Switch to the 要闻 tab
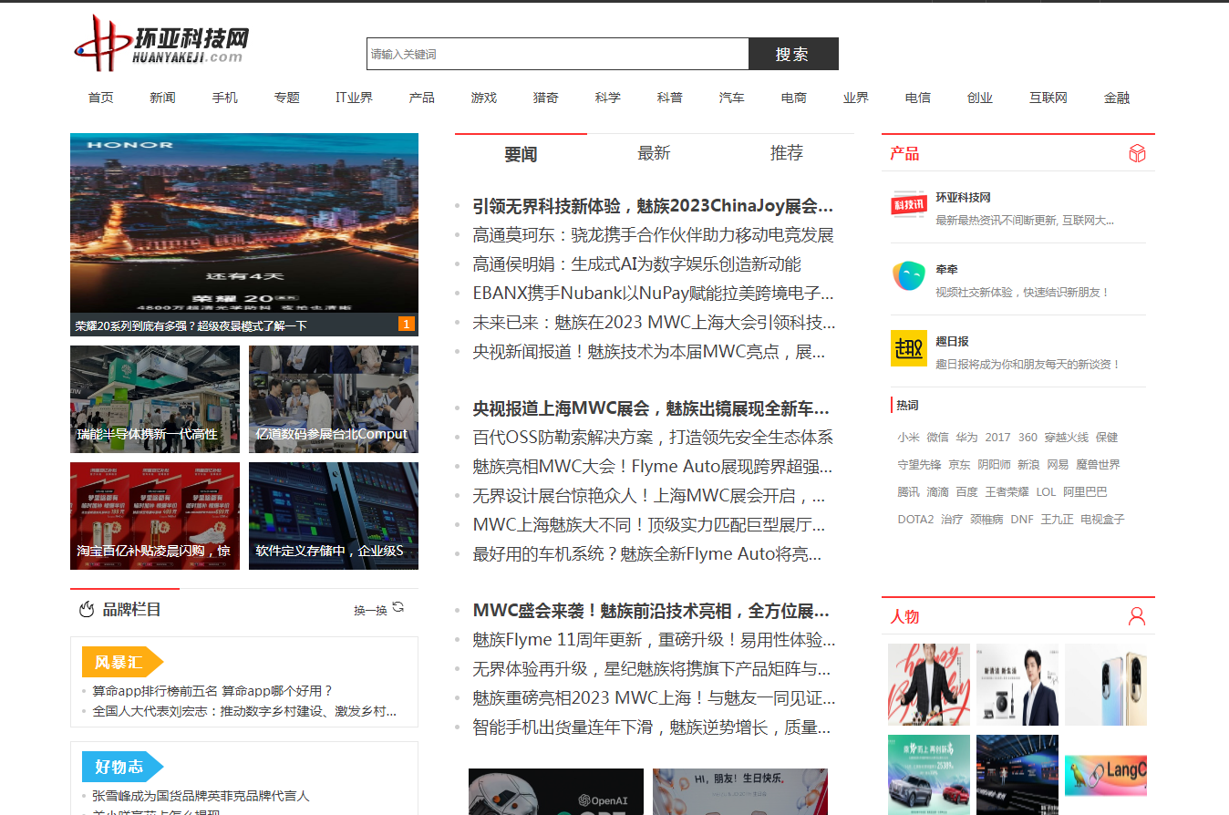Viewport: 1229px width, 815px height. 521,153
